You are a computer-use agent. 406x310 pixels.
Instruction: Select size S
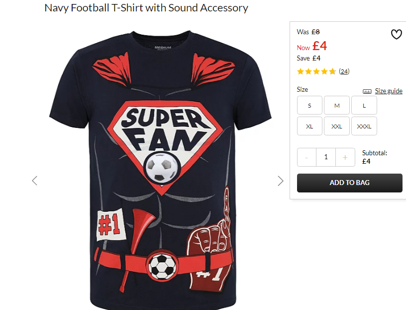[x=309, y=105]
